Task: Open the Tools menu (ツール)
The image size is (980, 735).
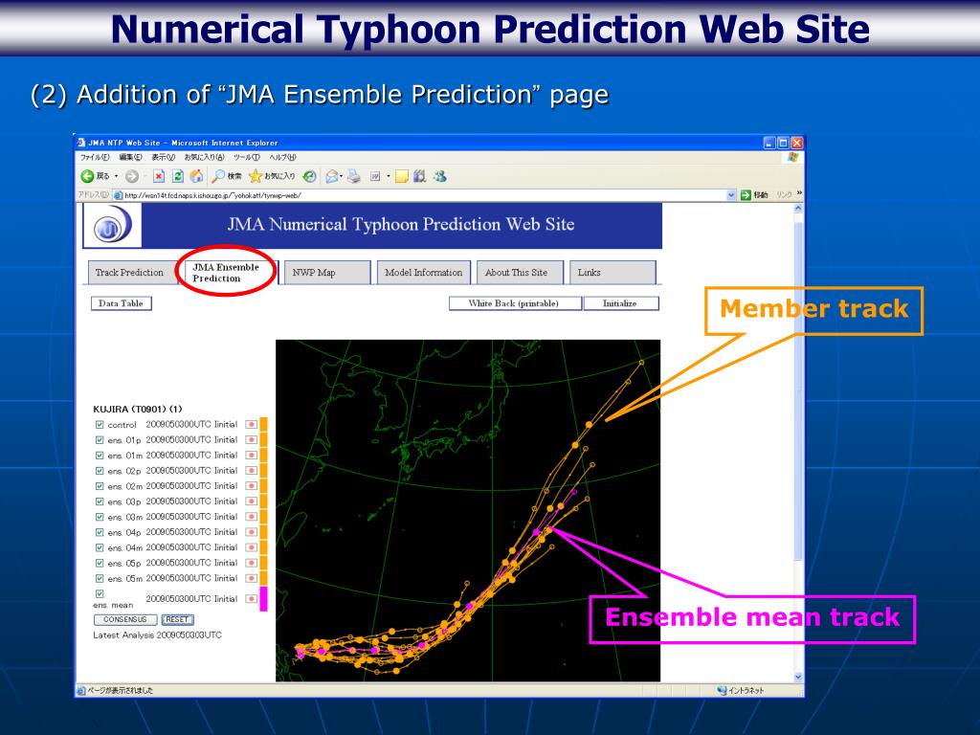Action: click(247, 158)
